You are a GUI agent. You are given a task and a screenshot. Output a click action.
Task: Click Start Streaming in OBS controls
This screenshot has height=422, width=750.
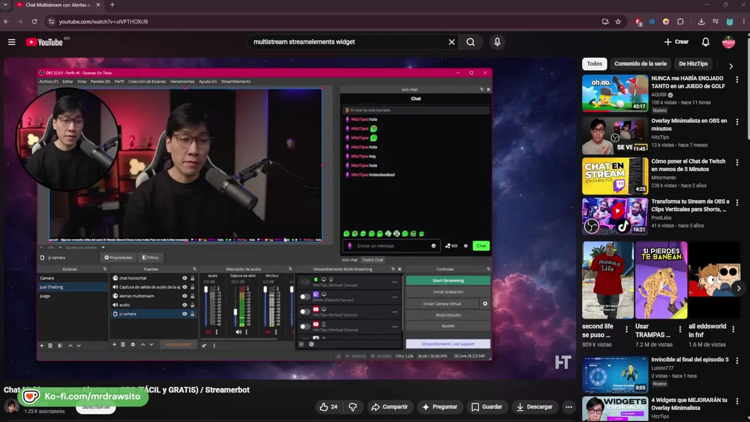448,281
